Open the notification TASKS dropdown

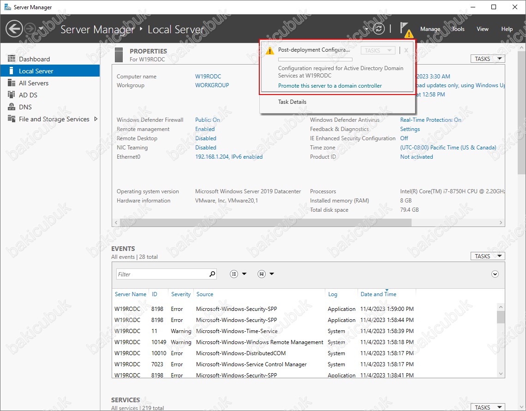[378, 50]
